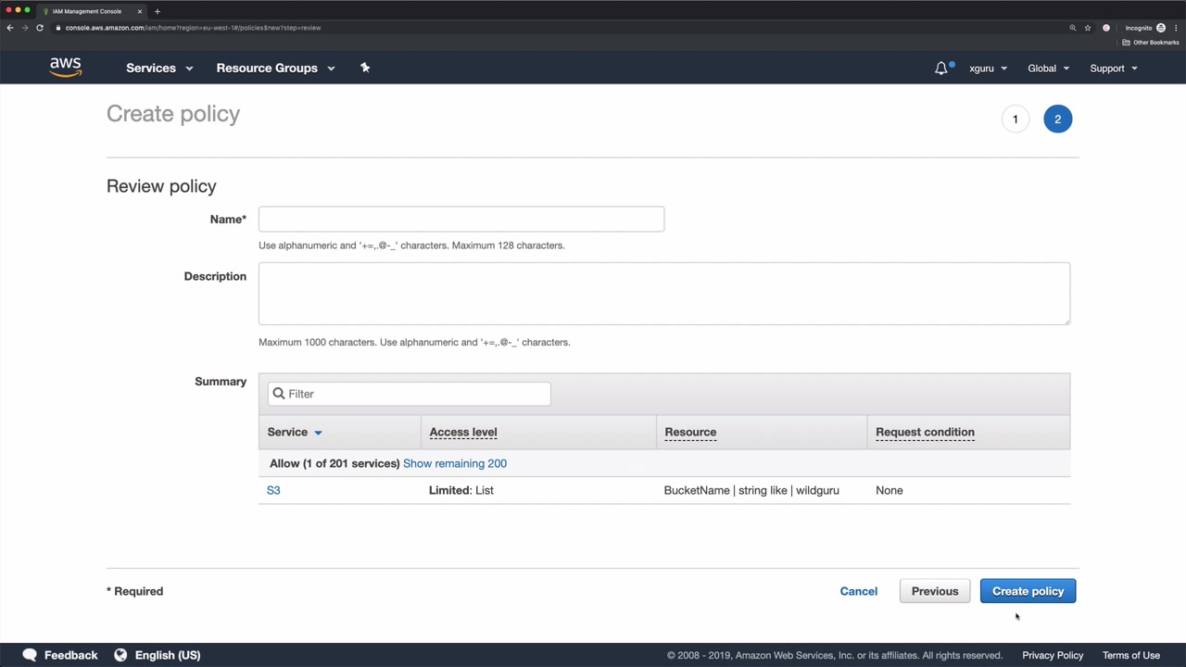Go back with browser back arrow

[10, 28]
